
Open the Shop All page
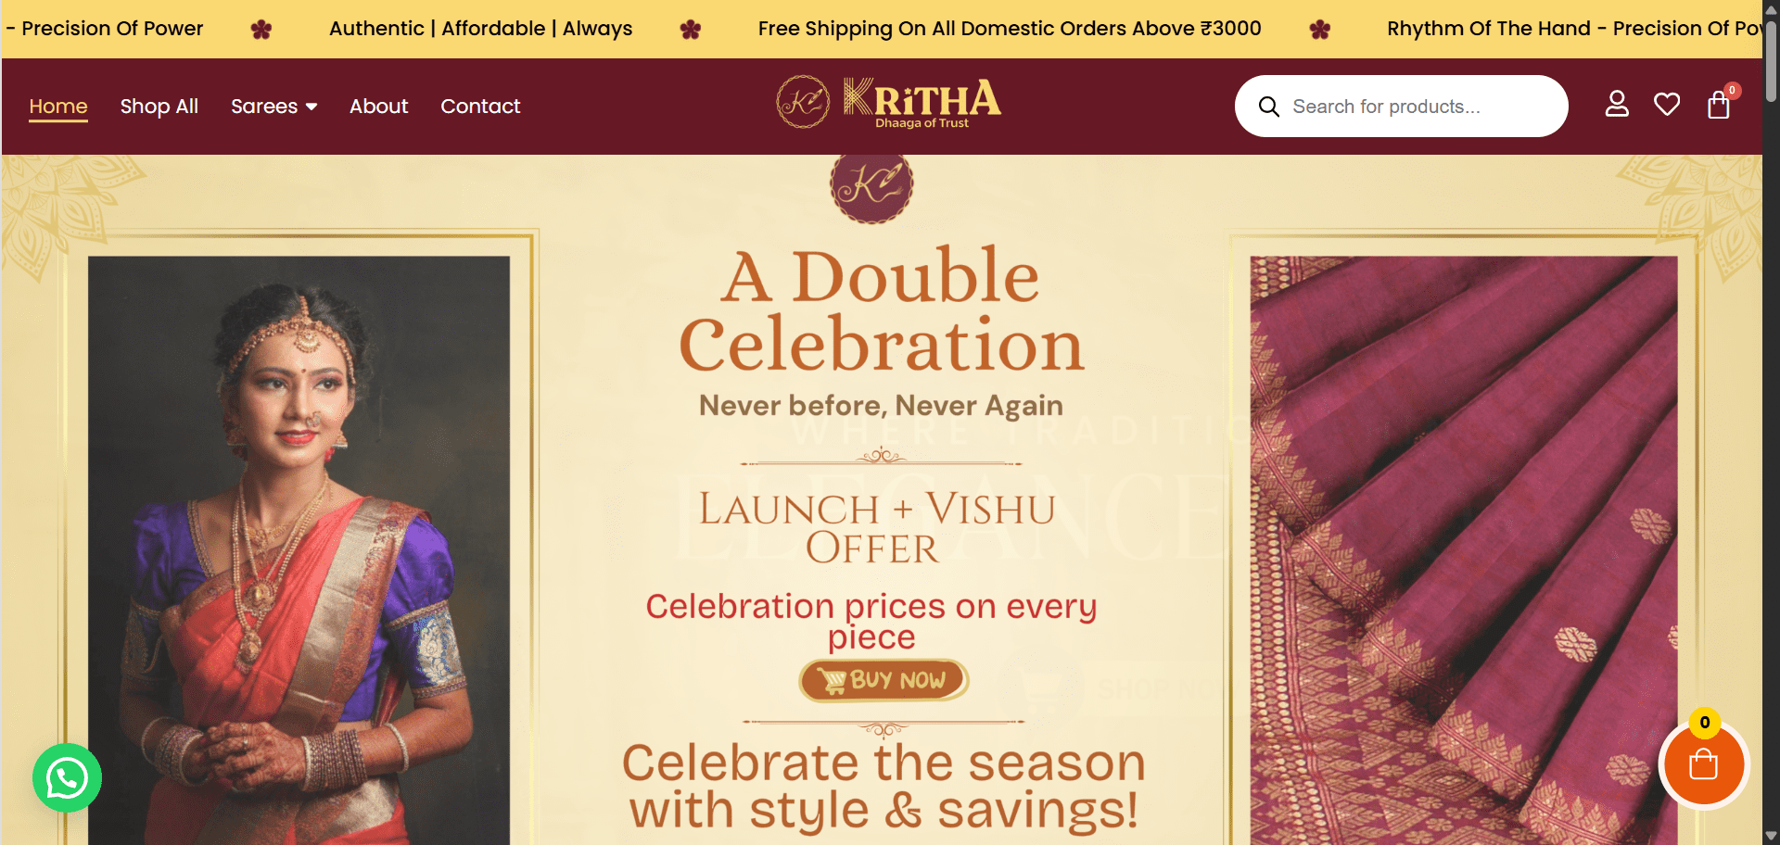pyautogui.click(x=159, y=107)
